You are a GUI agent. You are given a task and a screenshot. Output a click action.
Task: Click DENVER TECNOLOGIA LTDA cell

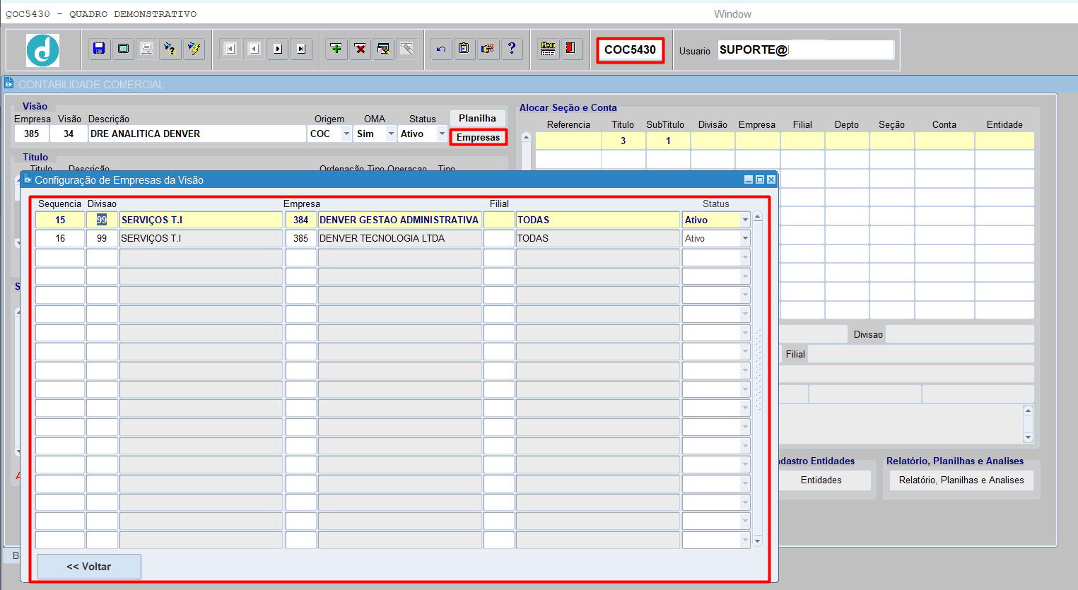click(x=399, y=238)
